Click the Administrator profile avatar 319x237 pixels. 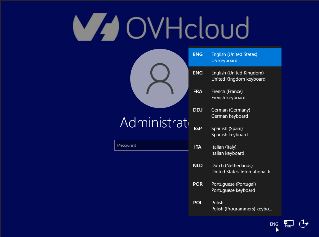(159, 79)
